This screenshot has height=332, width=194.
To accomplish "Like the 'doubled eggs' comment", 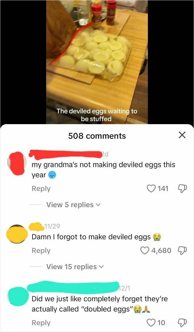I will 151,323.
